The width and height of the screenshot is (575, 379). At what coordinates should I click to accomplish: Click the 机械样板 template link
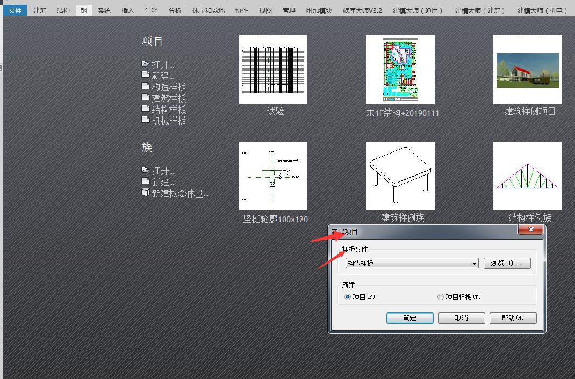169,121
